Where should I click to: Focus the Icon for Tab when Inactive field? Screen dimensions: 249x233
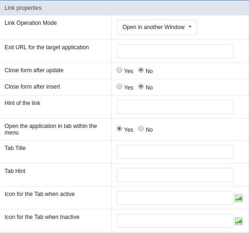[175, 221]
